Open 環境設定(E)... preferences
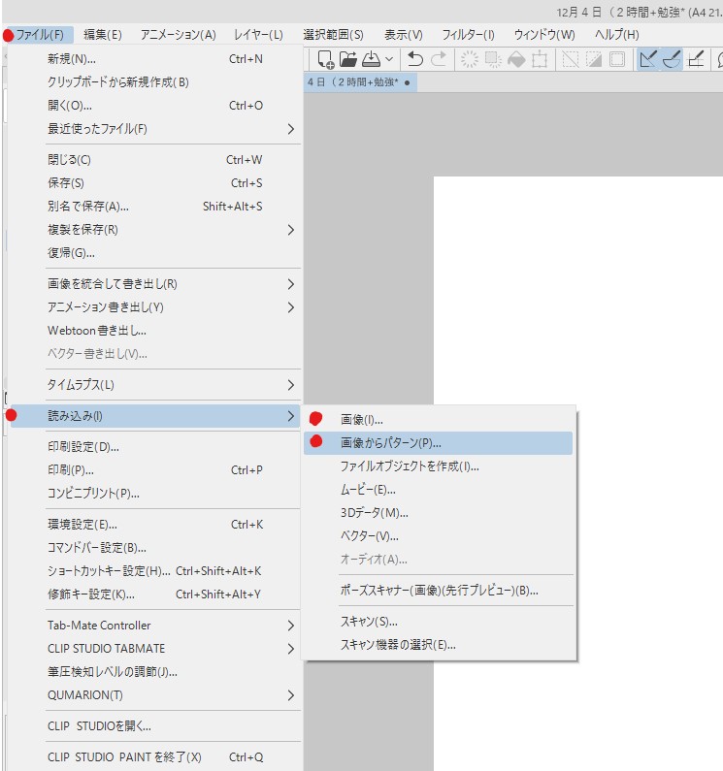723x771 pixels. [x=155, y=525]
